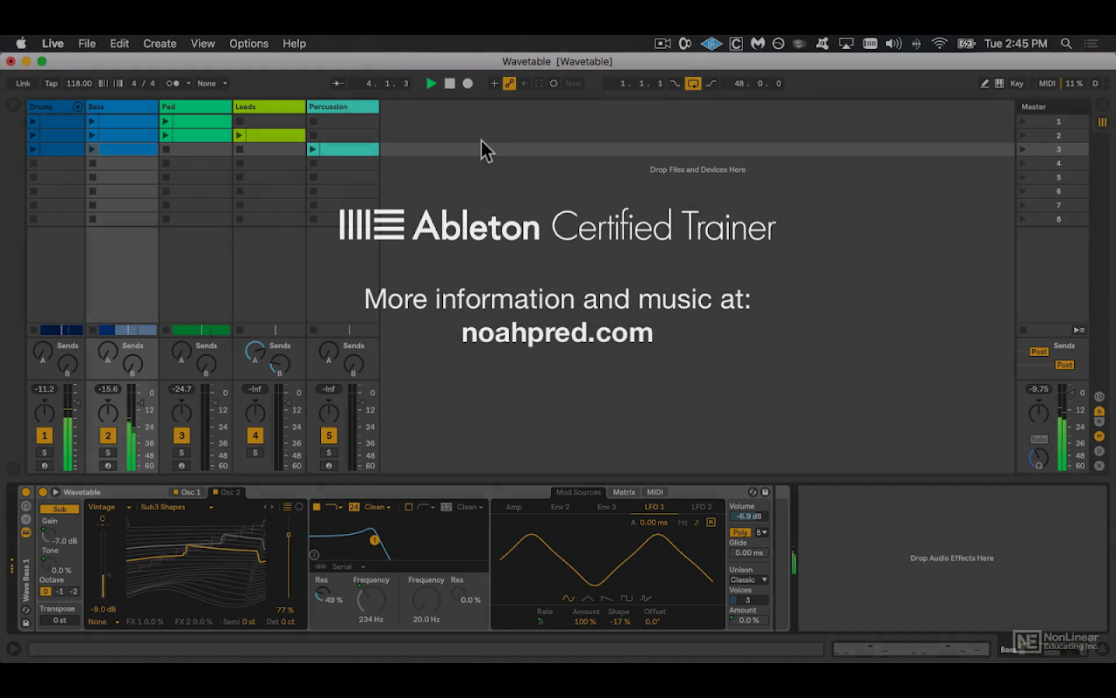Switch to the Osc 1 tab
This screenshot has width=1116, height=698.
pos(187,492)
